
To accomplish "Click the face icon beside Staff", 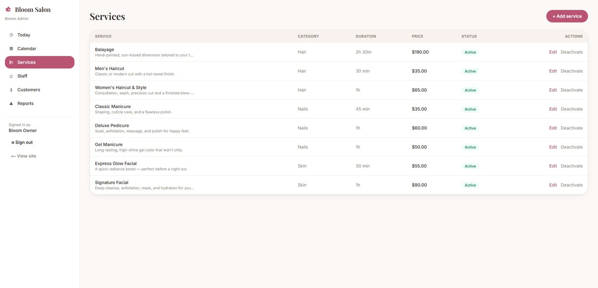I will pyautogui.click(x=11, y=76).
